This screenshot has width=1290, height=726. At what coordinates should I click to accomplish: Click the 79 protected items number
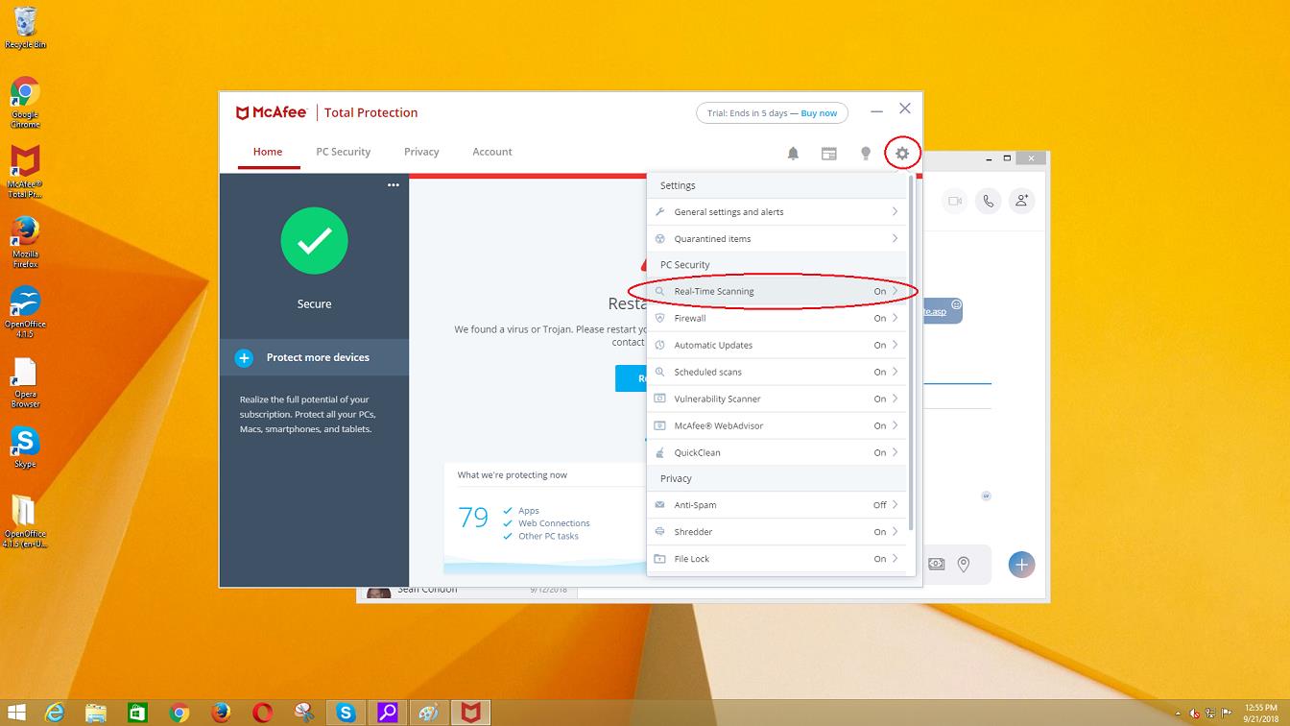pos(473,518)
